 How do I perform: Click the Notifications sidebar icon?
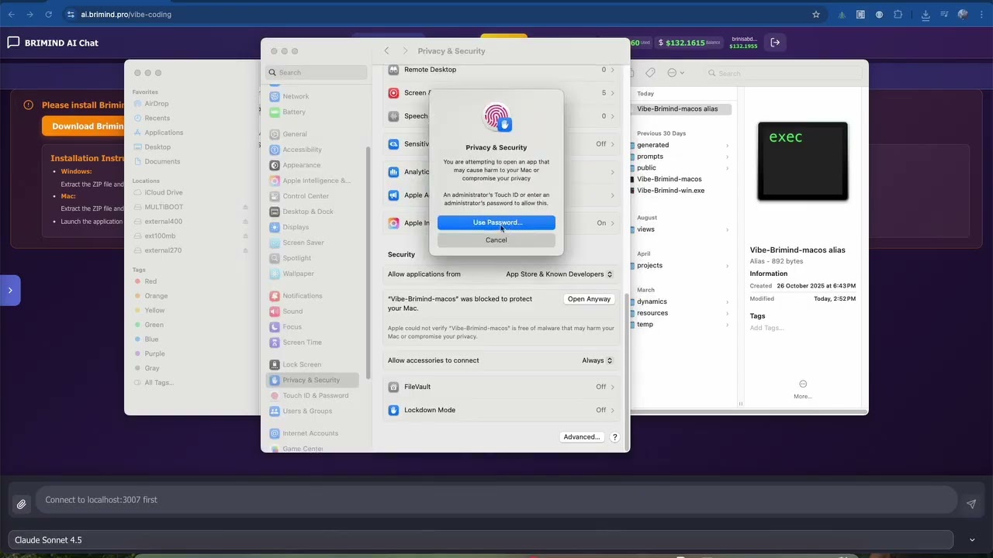[275, 296]
